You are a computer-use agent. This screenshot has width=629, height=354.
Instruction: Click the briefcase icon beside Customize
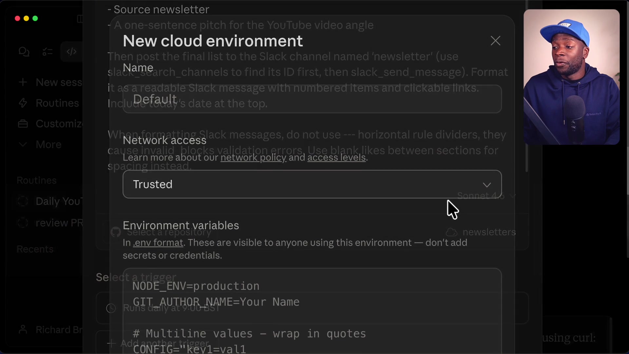pyautogui.click(x=23, y=124)
